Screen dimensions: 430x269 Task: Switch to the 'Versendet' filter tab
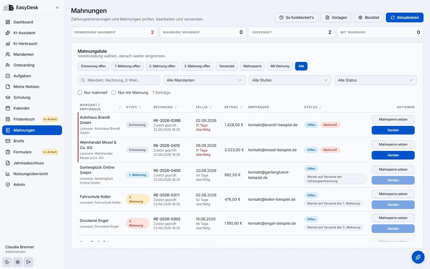click(227, 66)
